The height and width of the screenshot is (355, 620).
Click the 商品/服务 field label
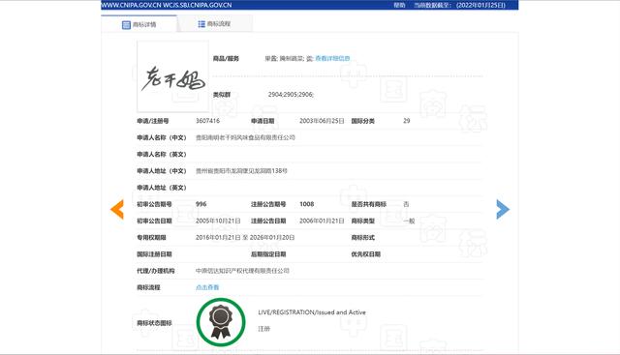(226, 58)
